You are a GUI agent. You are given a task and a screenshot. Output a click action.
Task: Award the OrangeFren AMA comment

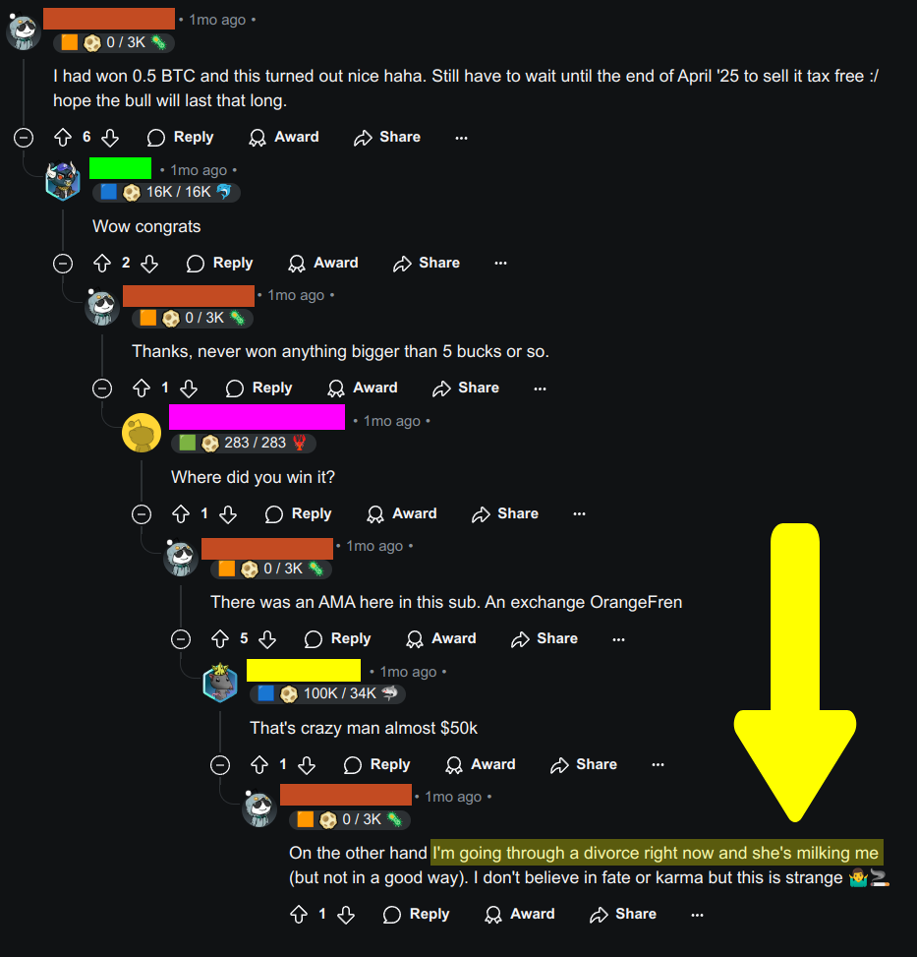click(441, 639)
